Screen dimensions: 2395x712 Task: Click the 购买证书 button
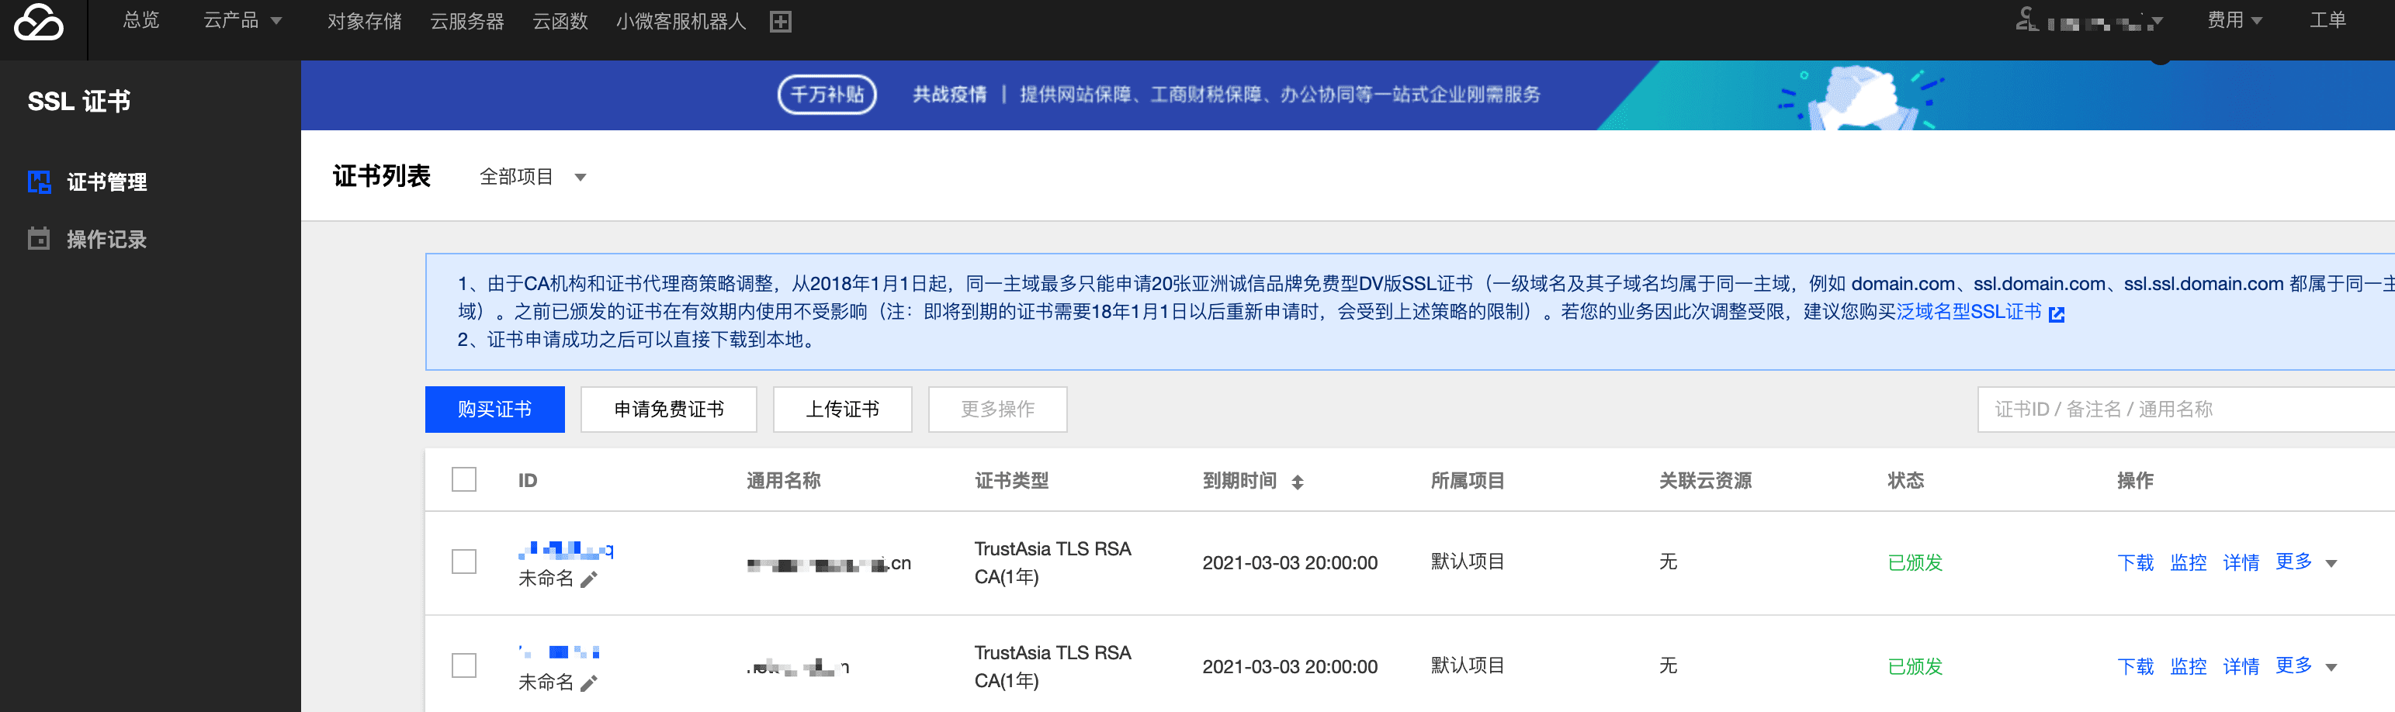tap(494, 409)
